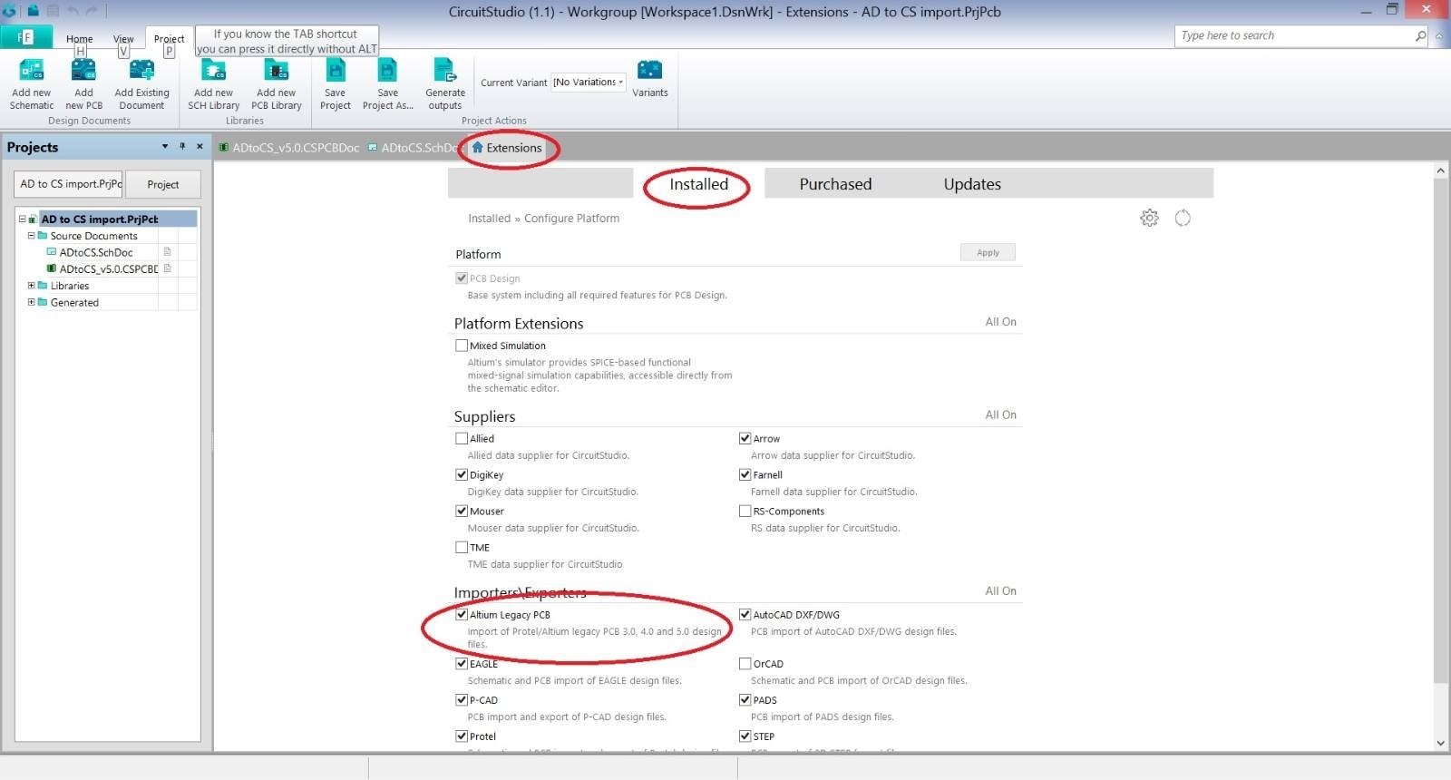Click Add Existing Document icon

(141, 70)
